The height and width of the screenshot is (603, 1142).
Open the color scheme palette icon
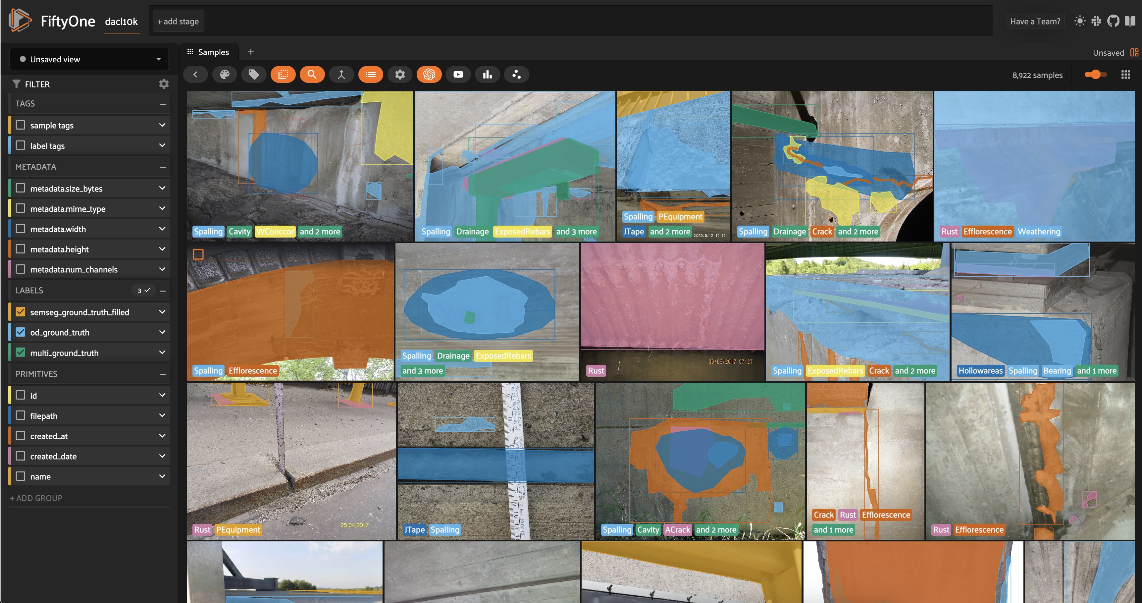click(x=225, y=75)
